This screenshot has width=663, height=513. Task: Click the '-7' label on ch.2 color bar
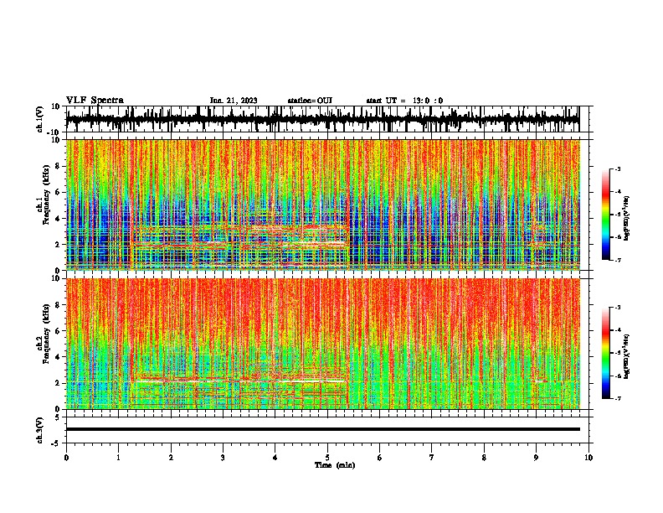[617, 399]
